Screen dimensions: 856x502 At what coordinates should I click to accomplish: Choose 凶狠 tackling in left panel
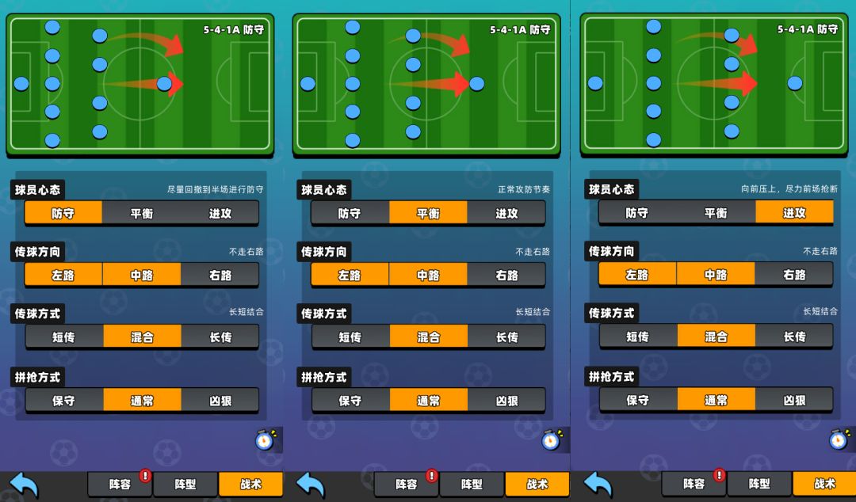(x=220, y=401)
